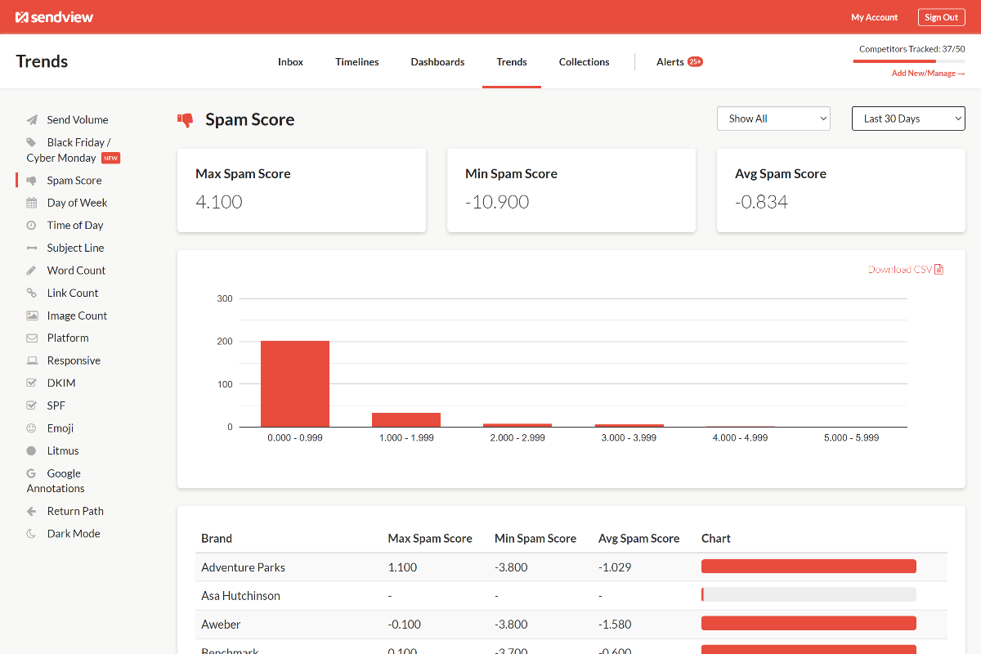Open the Spam Score thumbs-down icon section

[31, 180]
